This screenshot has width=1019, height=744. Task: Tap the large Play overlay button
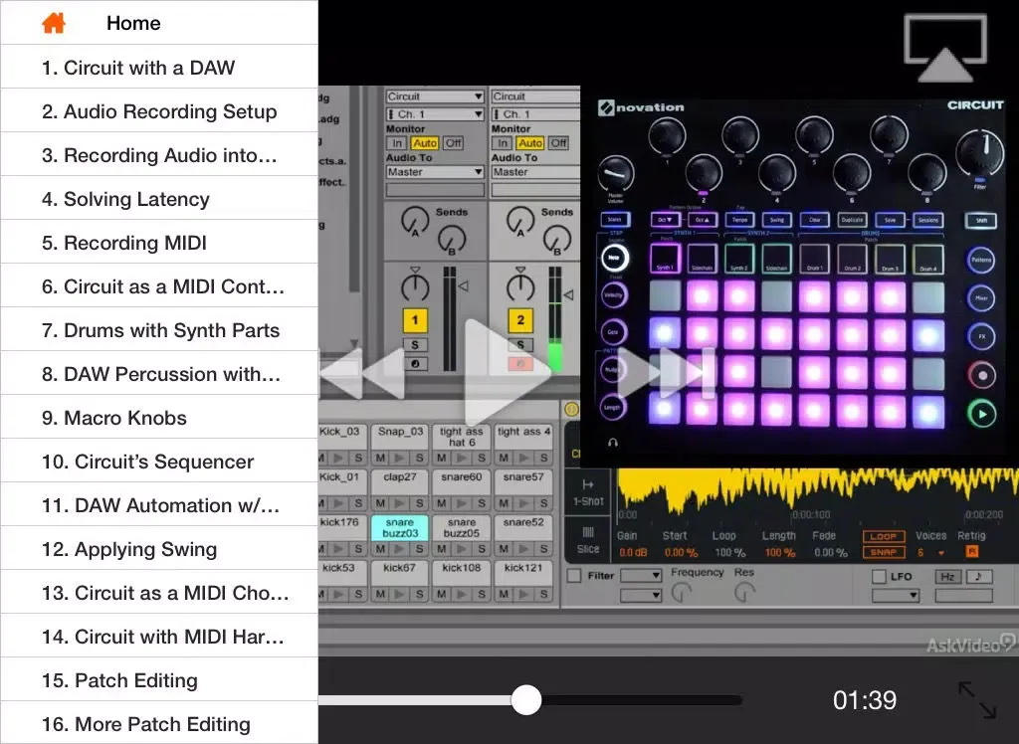click(507, 372)
